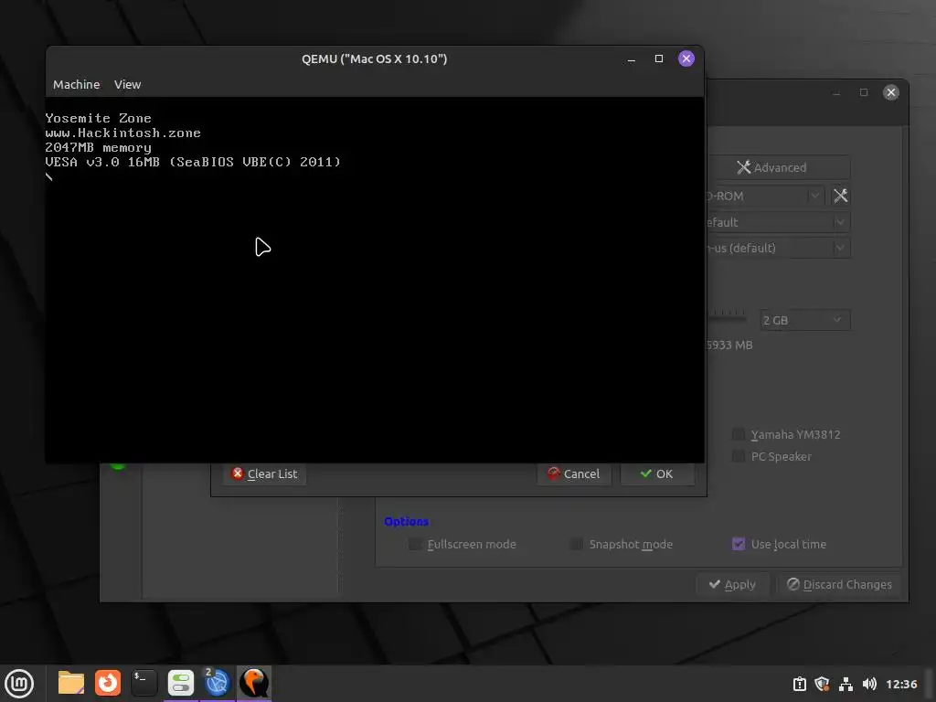Enable the PC Speaker checkbox
This screenshot has height=702, width=936.
(739, 457)
